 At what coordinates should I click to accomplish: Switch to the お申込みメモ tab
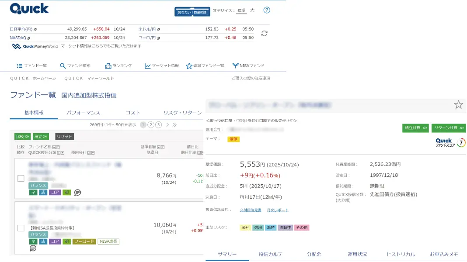click(x=444, y=254)
